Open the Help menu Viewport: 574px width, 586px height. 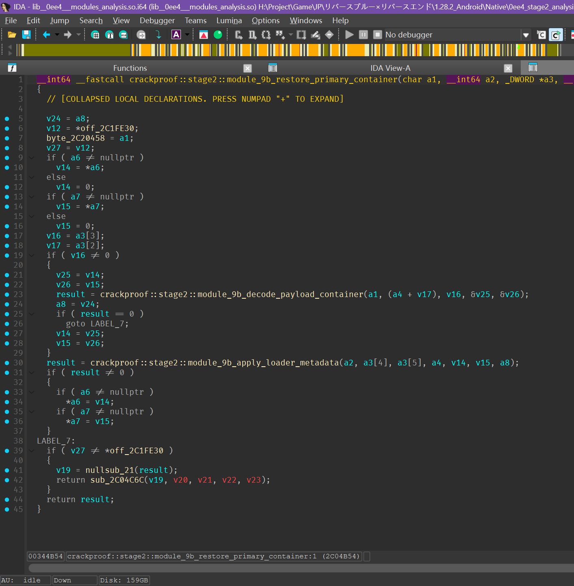340,20
